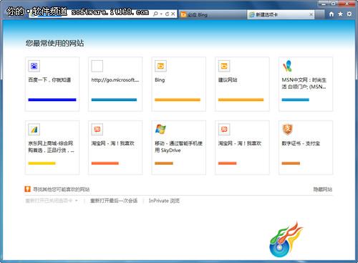The width and height of the screenshot is (358, 263).
Task: Click the Stop loading X in address bar
Action: coord(173,14)
